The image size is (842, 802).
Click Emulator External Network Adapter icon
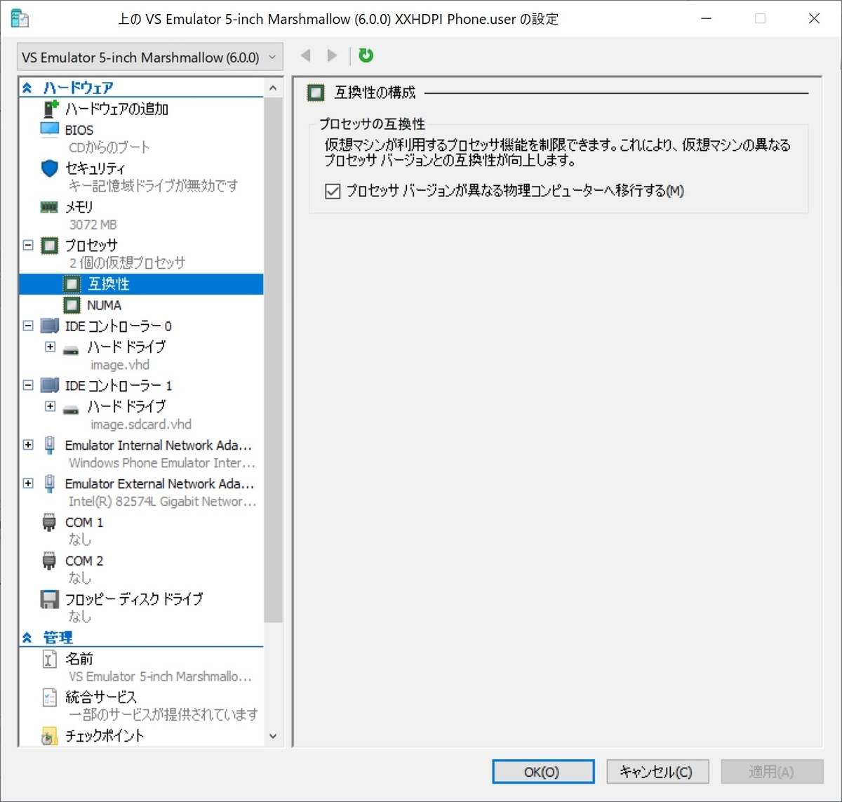tap(50, 483)
